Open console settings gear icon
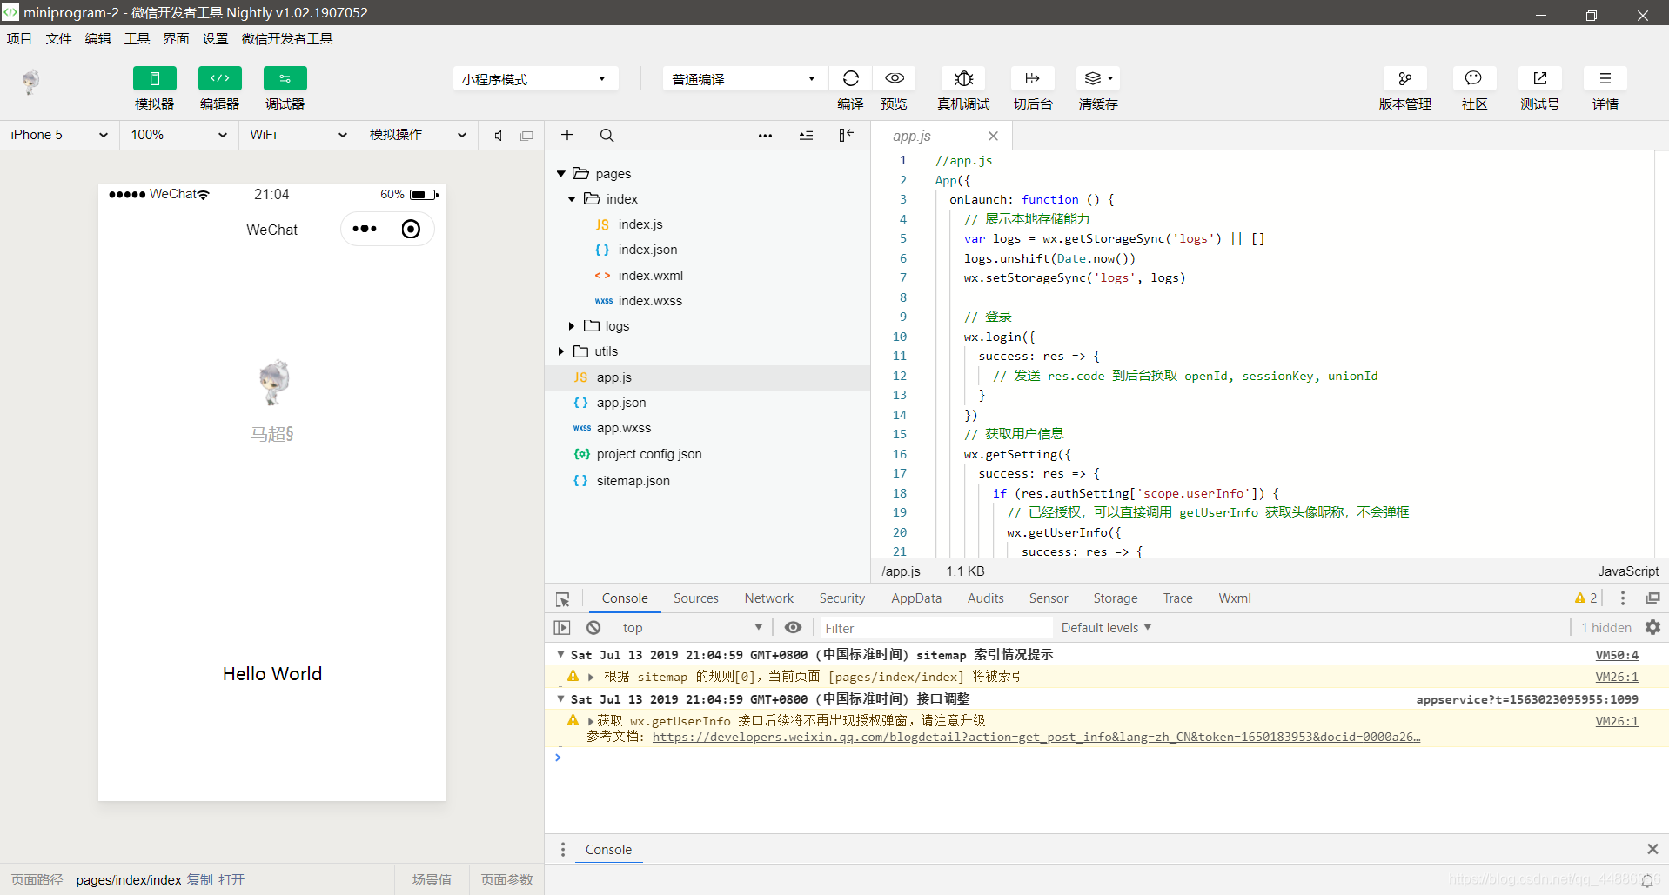The width and height of the screenshot is (1669, 895). click(x=1652, y=627)
